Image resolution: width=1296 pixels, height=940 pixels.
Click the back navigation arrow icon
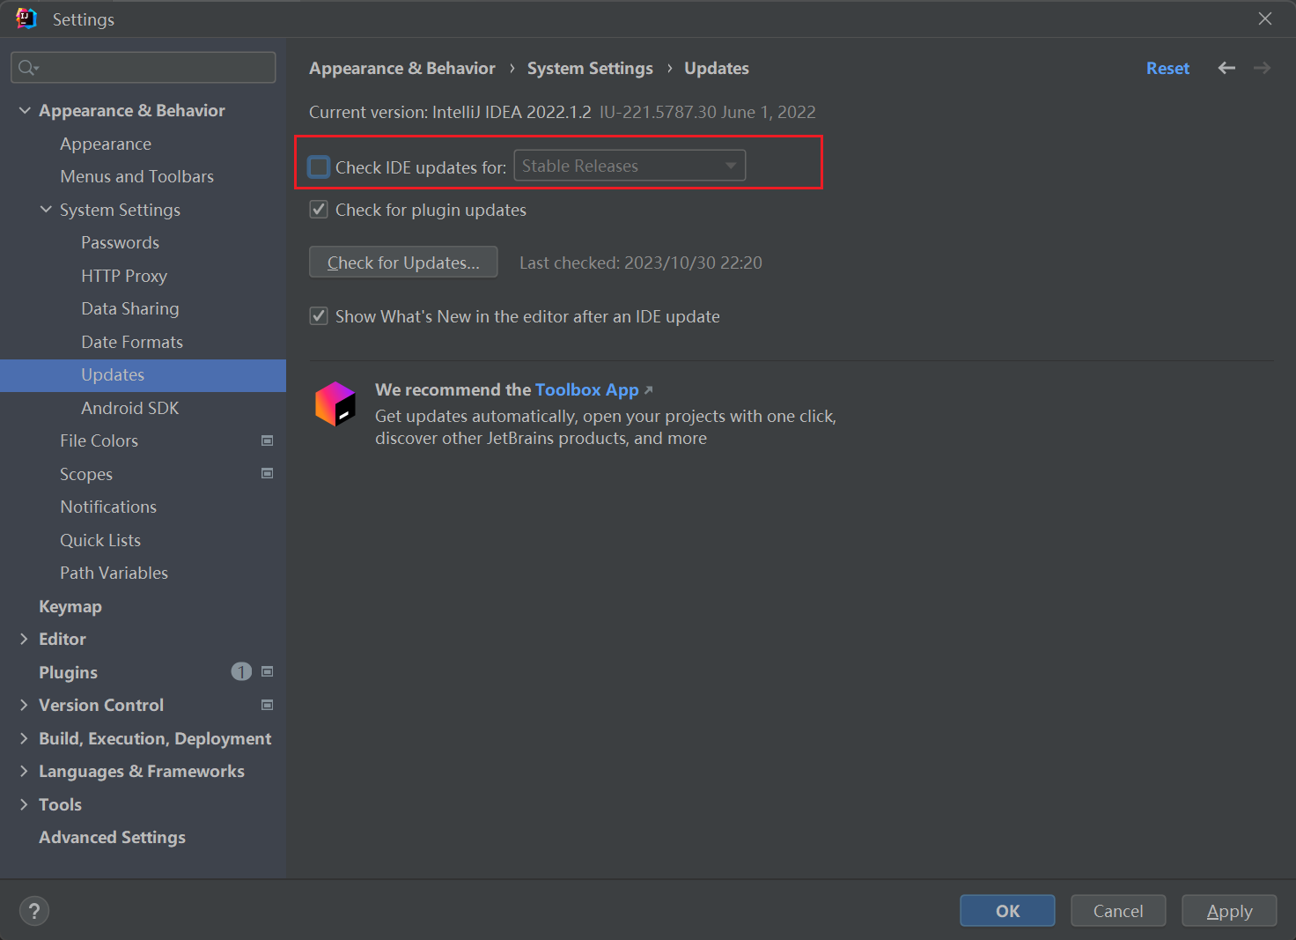(x=1226, y=68)
